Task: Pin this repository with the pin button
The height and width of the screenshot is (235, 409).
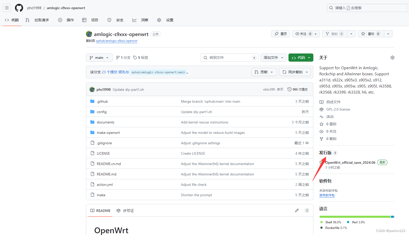Action: 280,34
